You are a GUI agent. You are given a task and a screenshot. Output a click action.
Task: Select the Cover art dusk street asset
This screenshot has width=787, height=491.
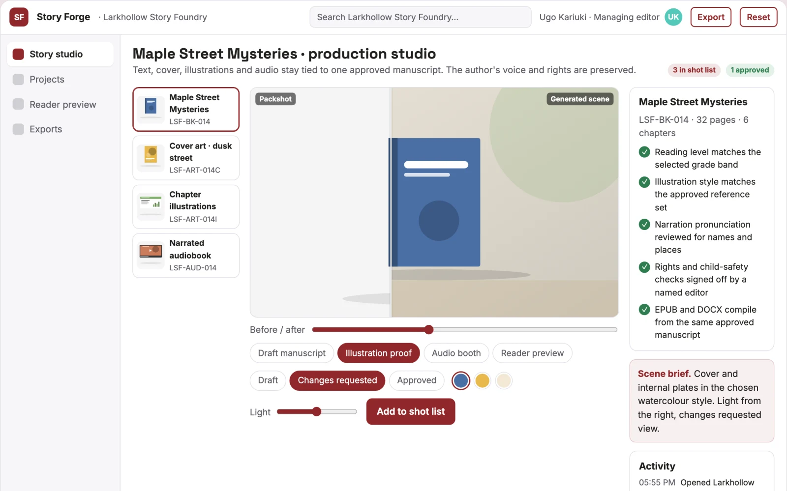186,158
